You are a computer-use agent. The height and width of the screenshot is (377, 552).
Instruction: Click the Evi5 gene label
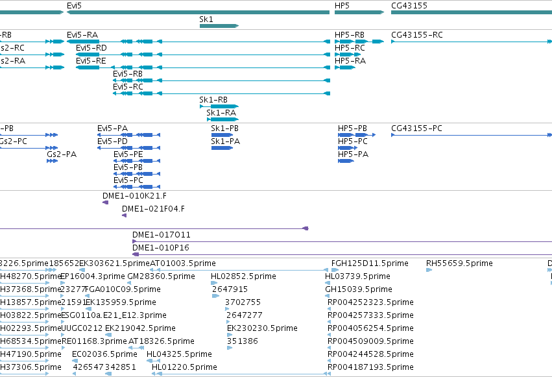75,6
